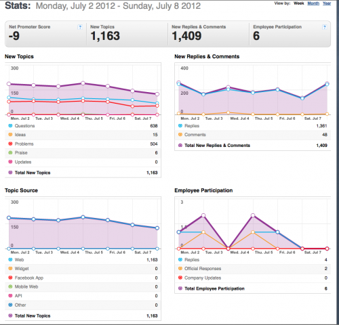339x325 pixels.
Task: Click the Total New Replies & Comments row
Action: tap(253, 146)
